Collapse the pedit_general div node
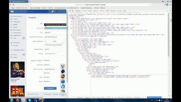 [x=87, y=68]
